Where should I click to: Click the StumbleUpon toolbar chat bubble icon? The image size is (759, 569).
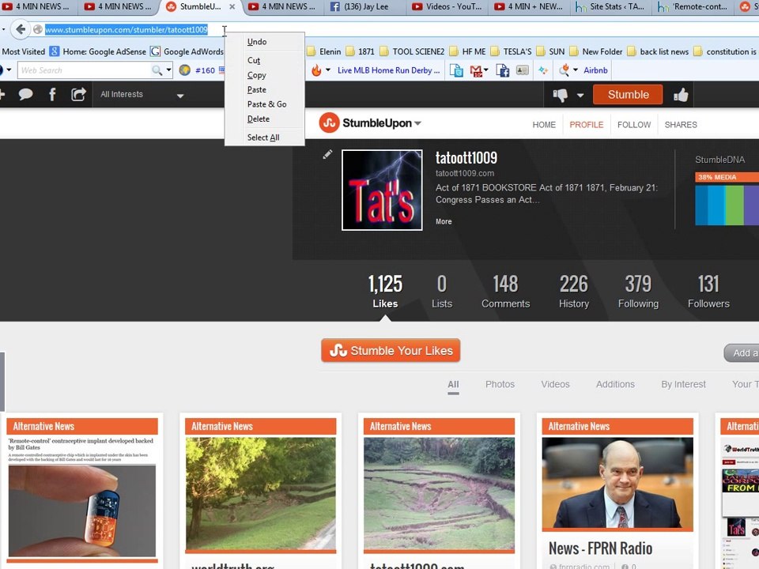coord(25,94)
